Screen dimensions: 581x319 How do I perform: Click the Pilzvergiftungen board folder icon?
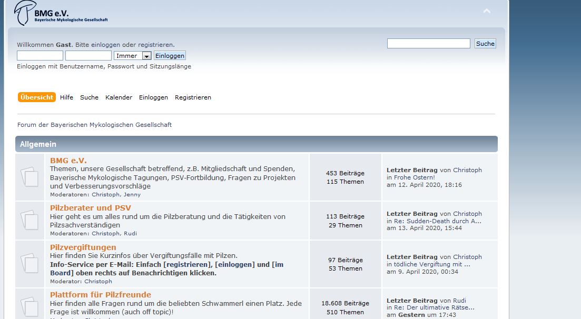pos(30,263)
